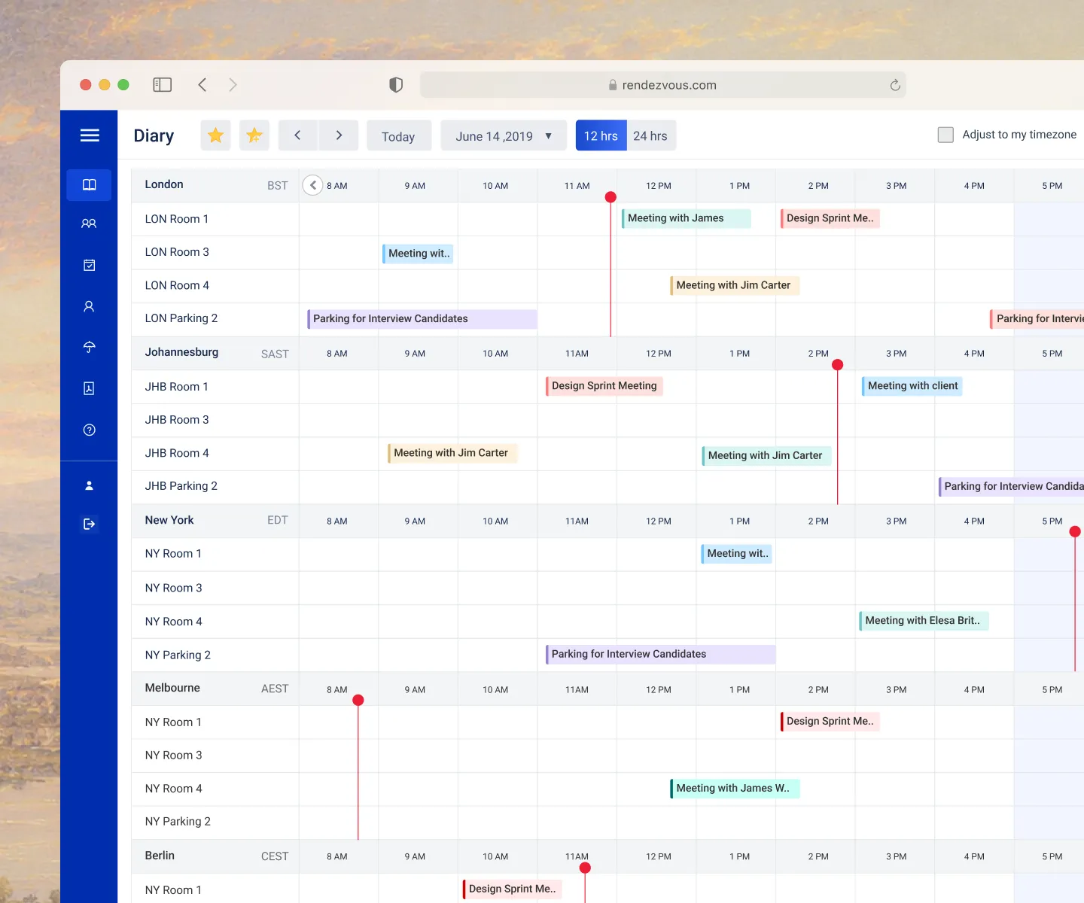Screen dimensions: 1084x903
Task: Select the Johannesburg location header
Action: pos(181,352)
